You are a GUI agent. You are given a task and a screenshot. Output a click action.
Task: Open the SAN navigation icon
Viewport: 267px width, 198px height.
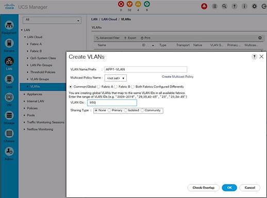(x=9, y=79)
